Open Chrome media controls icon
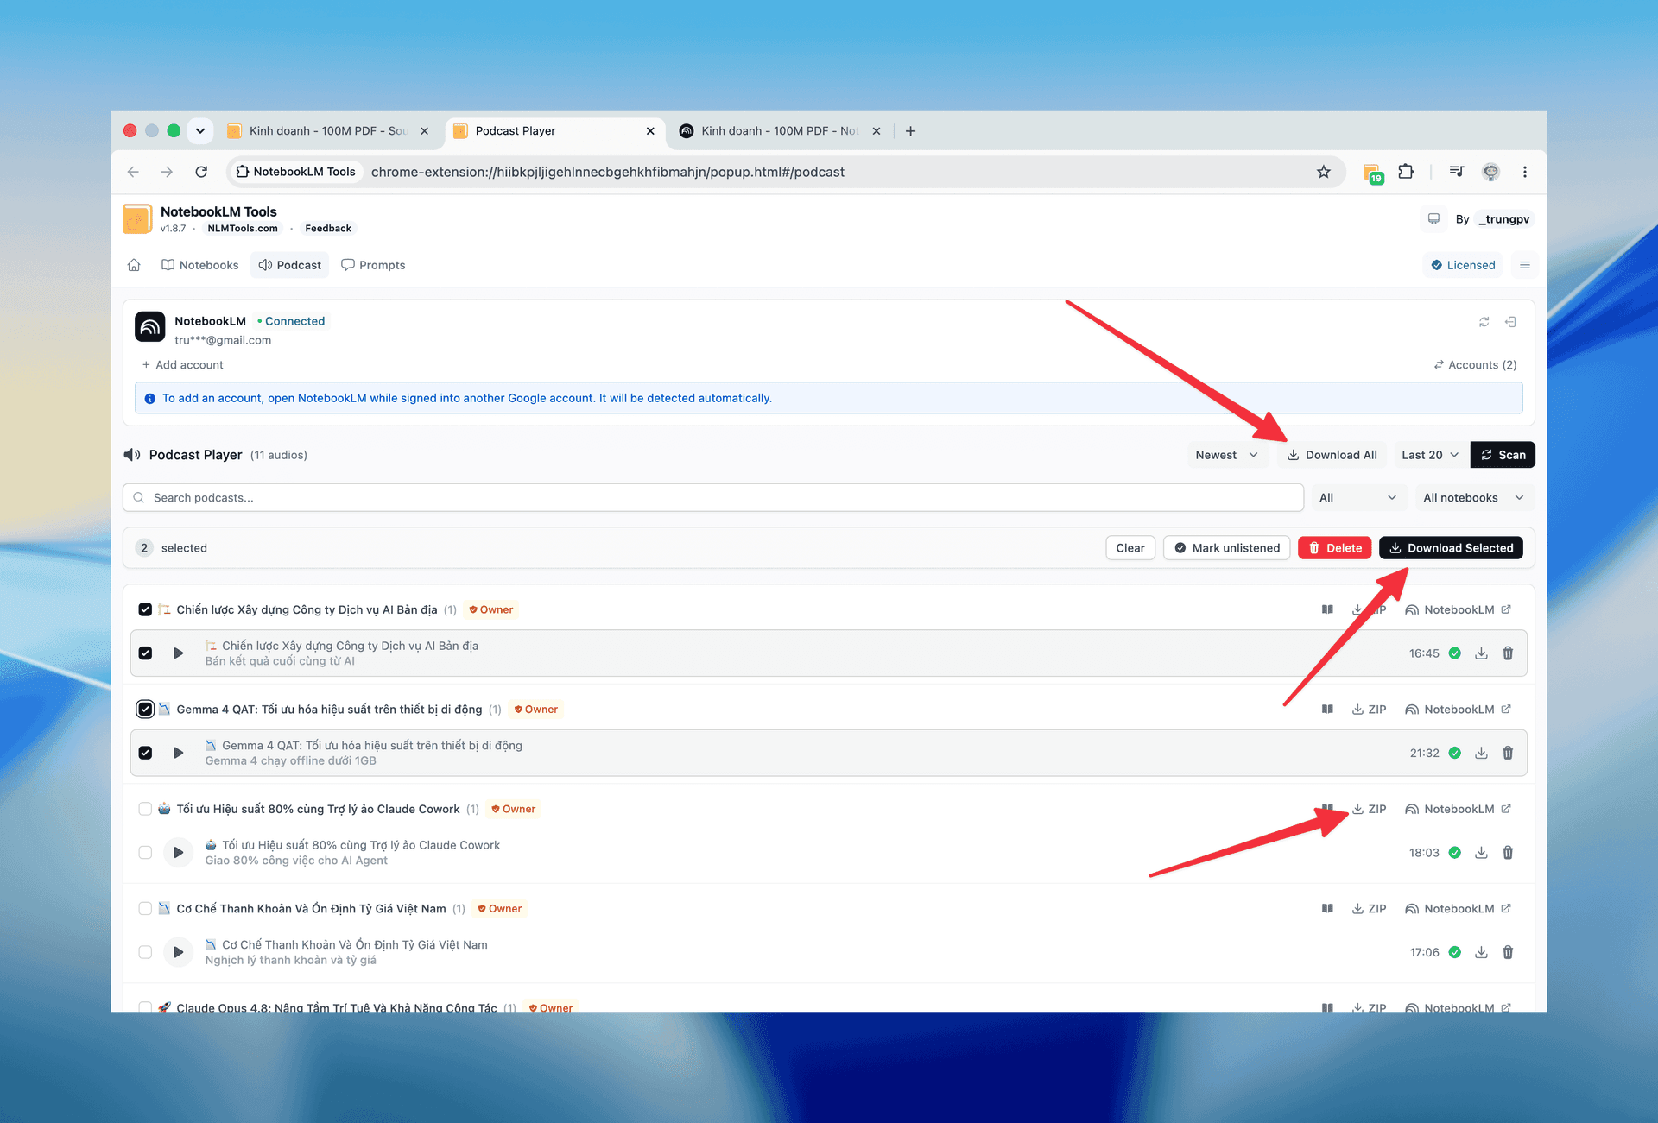 (1457, 172)
